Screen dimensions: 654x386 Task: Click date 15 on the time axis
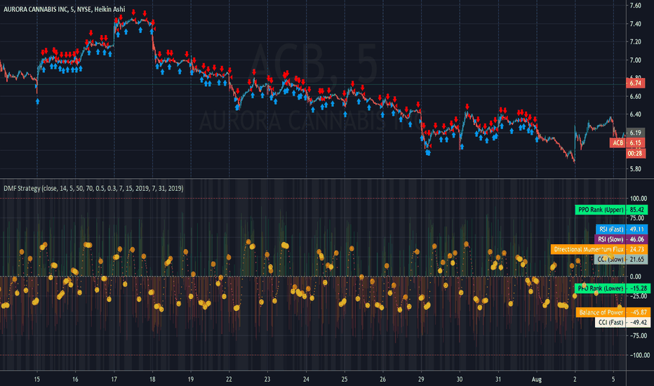(36, 379)
